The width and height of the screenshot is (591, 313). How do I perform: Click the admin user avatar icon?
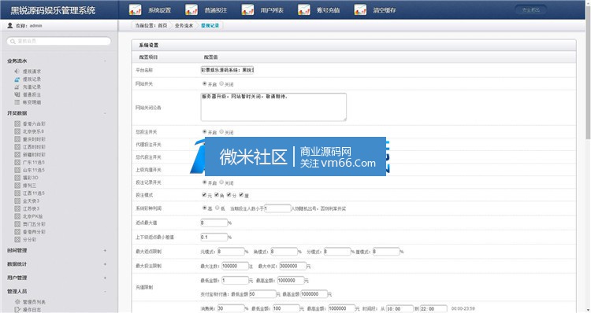10,25
